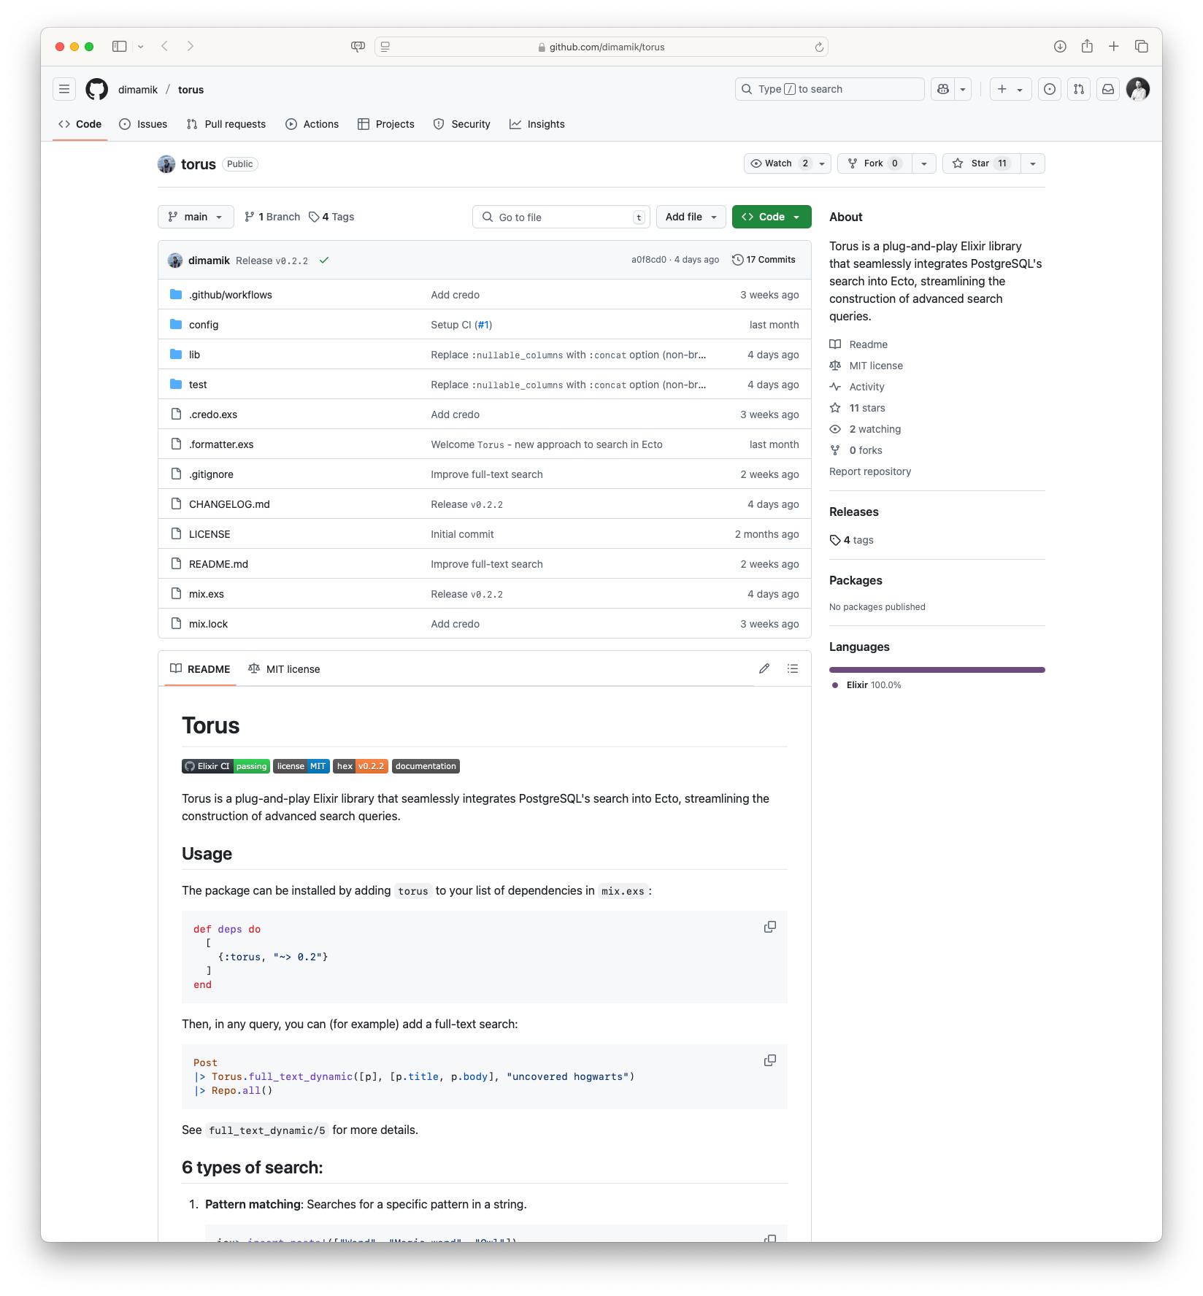
Task: Open the README outline list icon
Action: point(793,668)
